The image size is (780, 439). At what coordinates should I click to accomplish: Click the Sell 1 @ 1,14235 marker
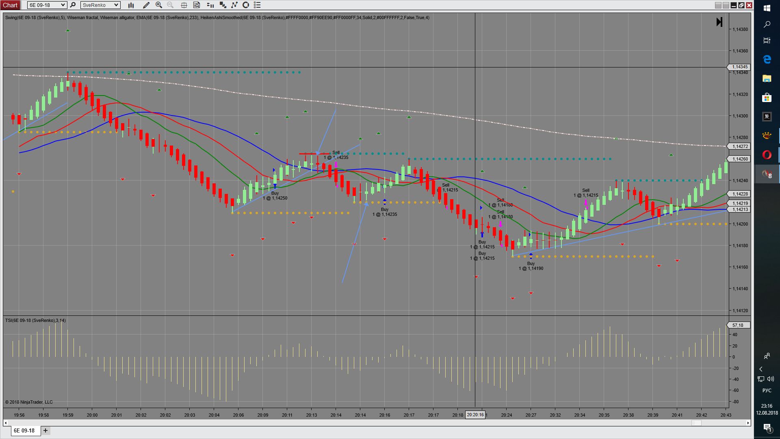coord(336,155)
